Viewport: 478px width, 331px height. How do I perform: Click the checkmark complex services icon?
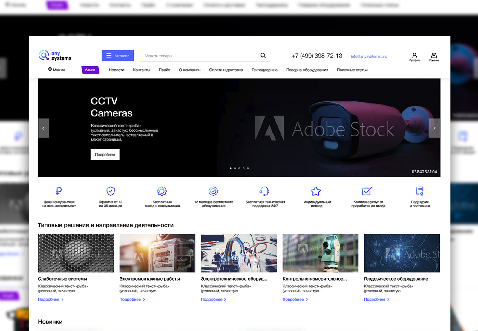[x=367, y=191]
